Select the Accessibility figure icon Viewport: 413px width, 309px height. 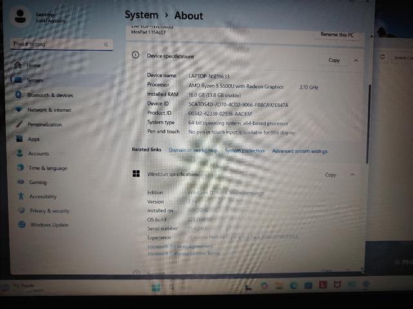tap(21, 196)
